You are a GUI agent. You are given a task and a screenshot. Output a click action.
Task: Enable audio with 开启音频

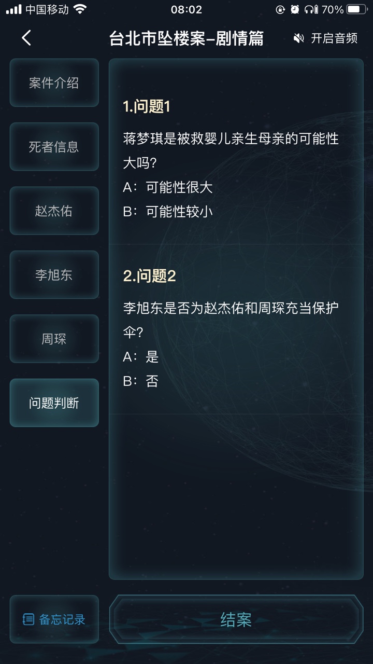(334, 38)
